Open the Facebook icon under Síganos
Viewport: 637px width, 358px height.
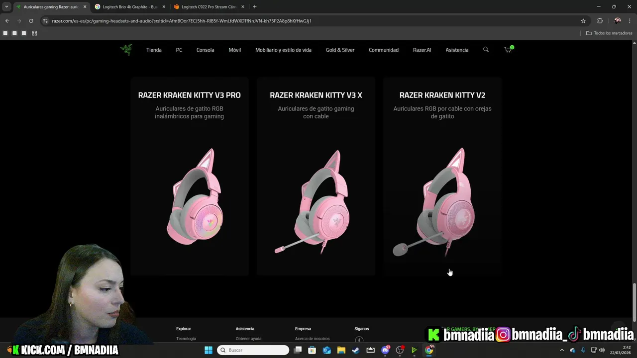(x=359, y=340)
